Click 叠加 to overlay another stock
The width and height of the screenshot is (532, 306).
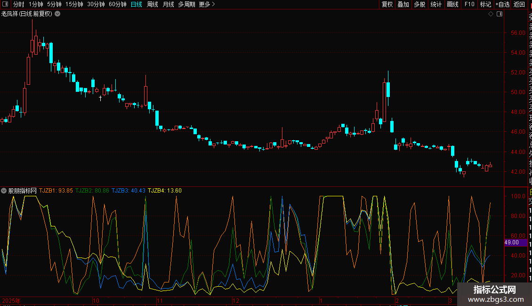pos(403,4)
